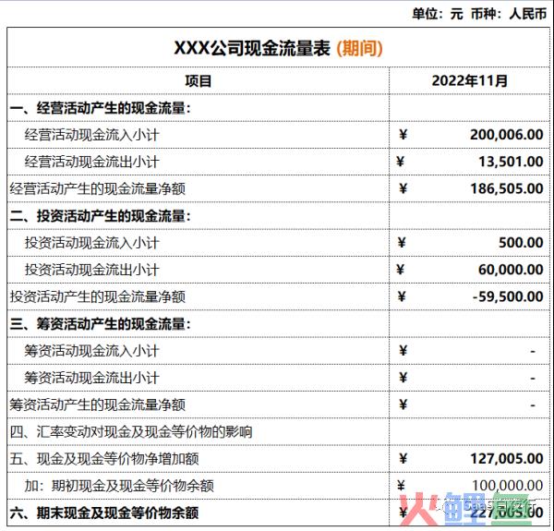Image resolution: width=554 pixels, height=531 pixels.
Task: Click the dash value in 筹资活动现金流入小计 row
Action: tap(533, 351)
